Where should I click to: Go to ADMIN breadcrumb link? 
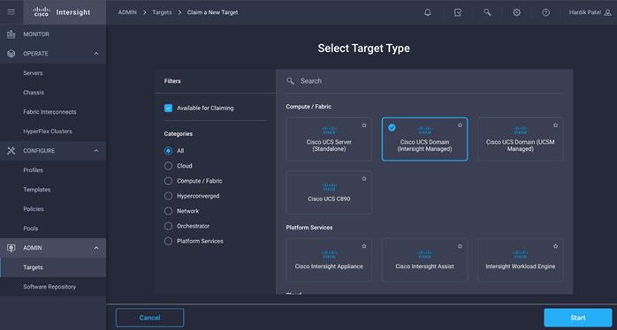127,12
